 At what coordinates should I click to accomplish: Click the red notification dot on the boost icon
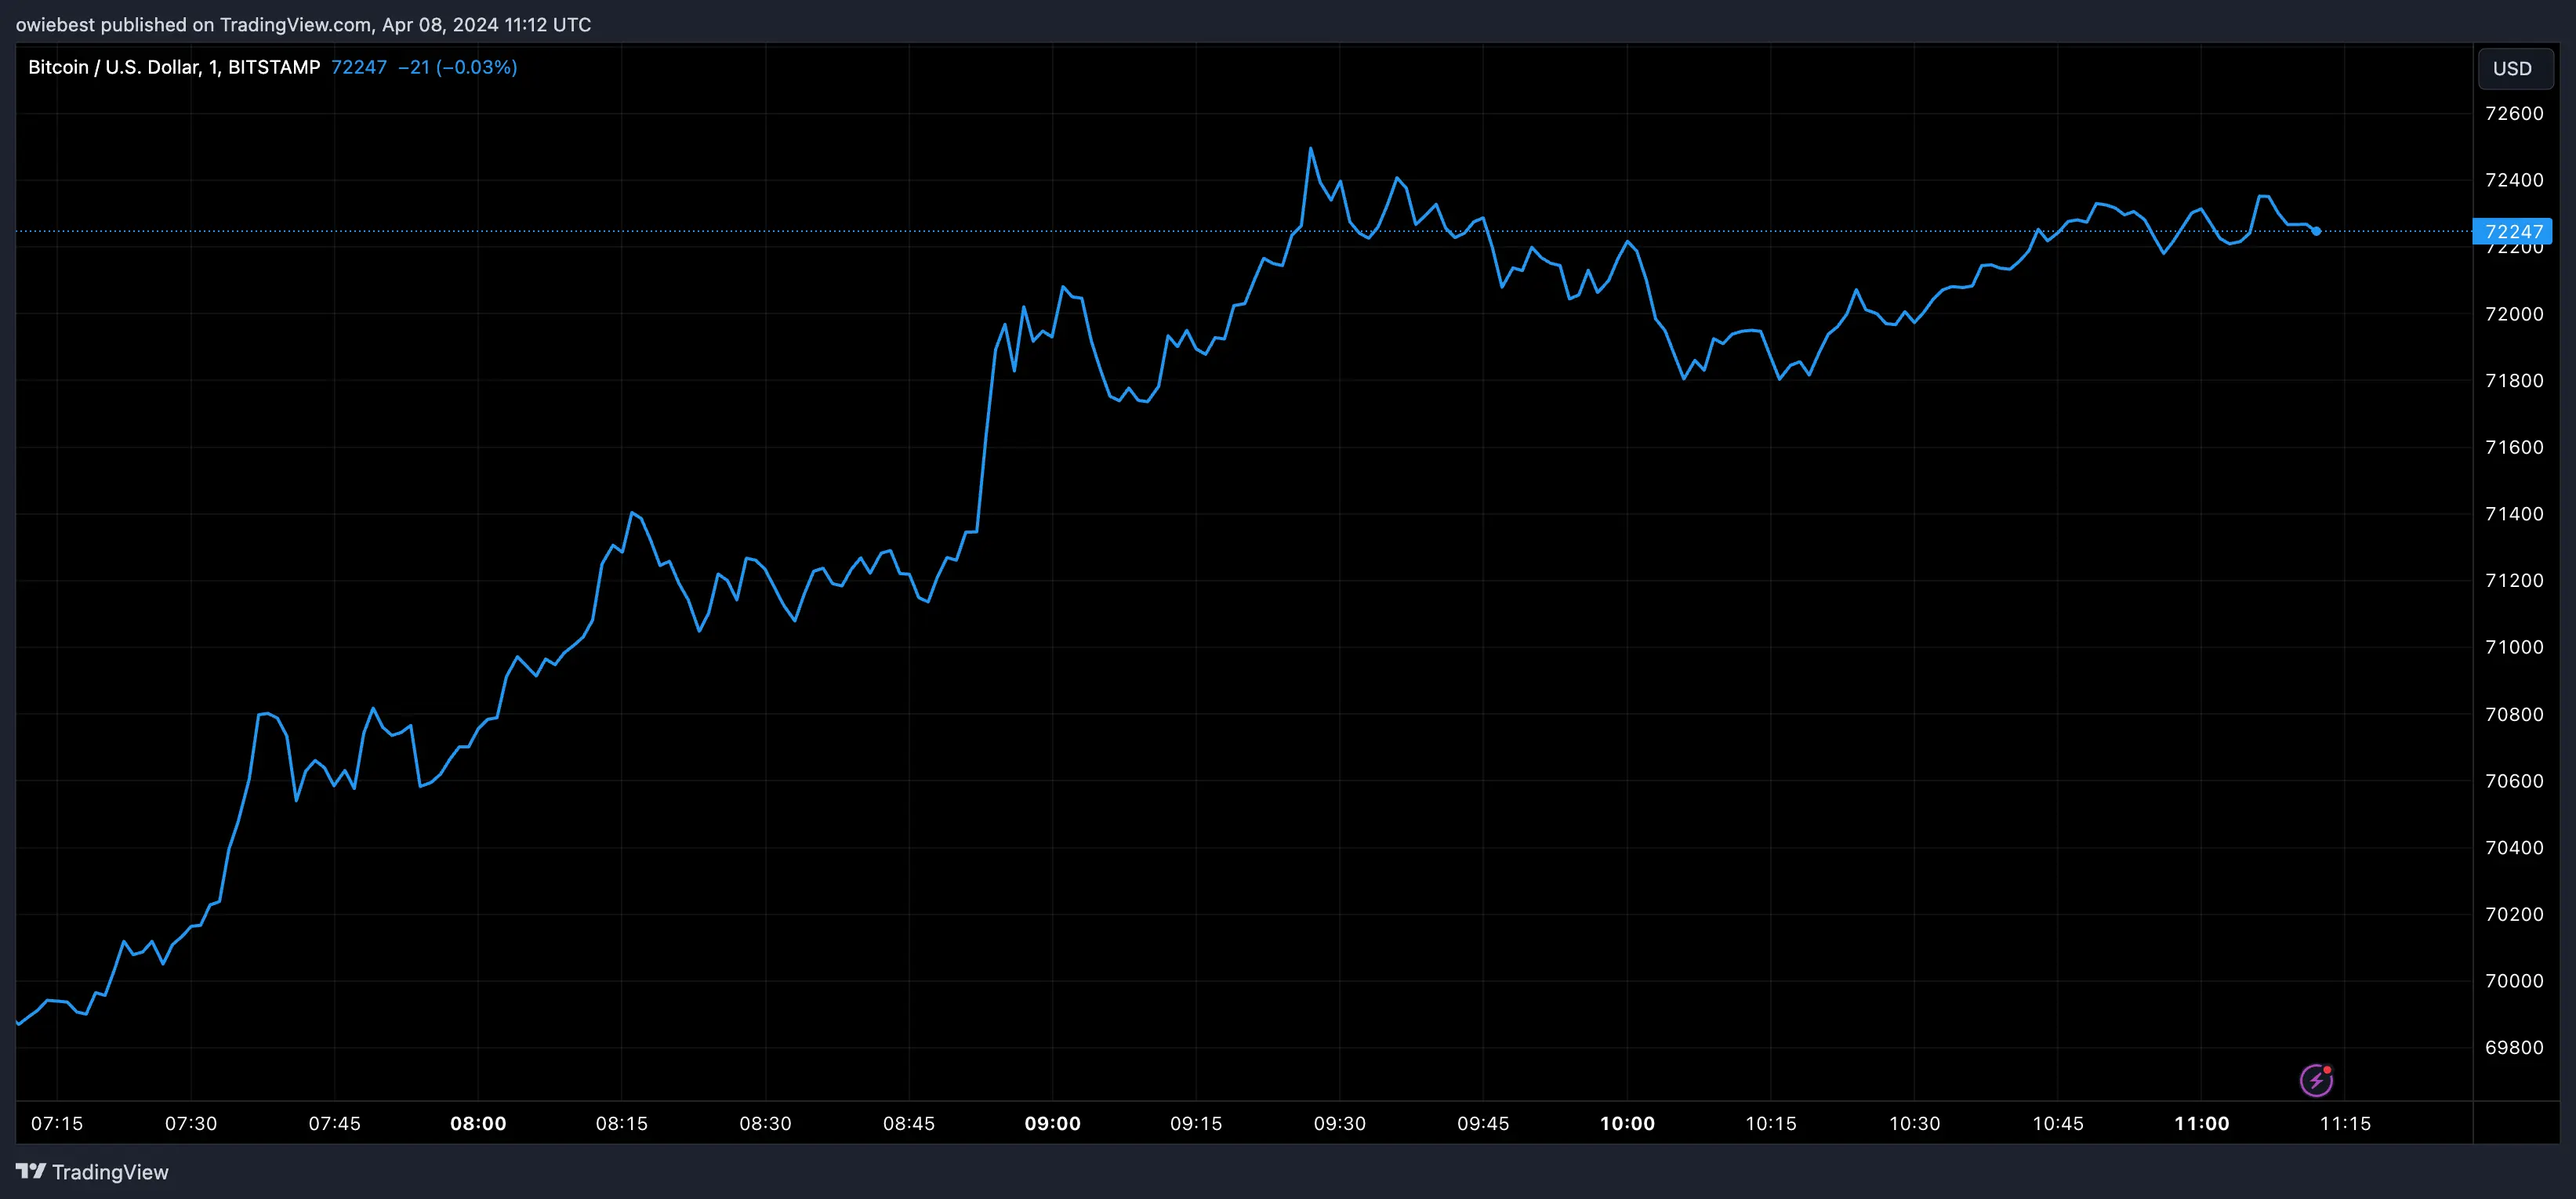[2328, 1071]
